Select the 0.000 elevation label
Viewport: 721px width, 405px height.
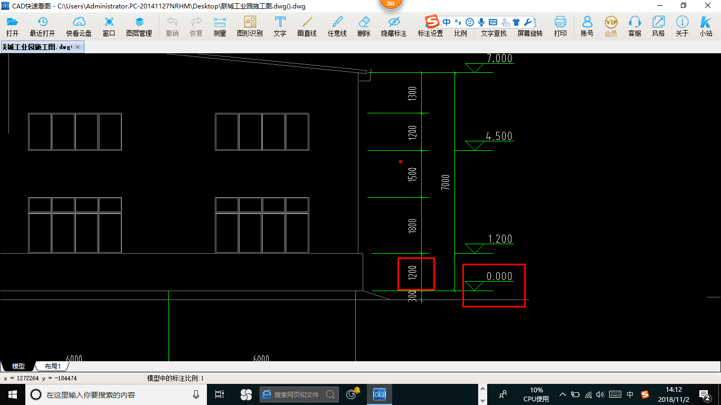click(x=499, y=276)
